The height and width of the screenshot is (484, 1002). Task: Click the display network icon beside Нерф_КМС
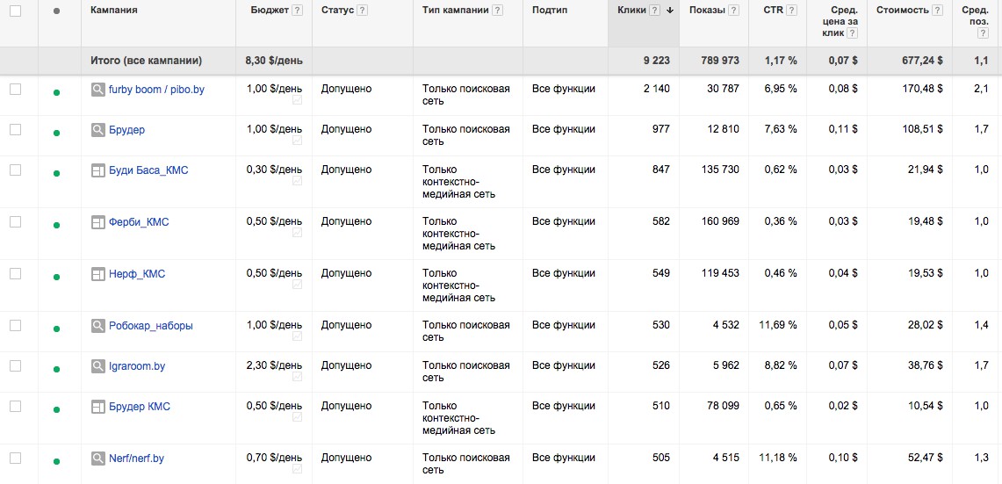(98, 275)
